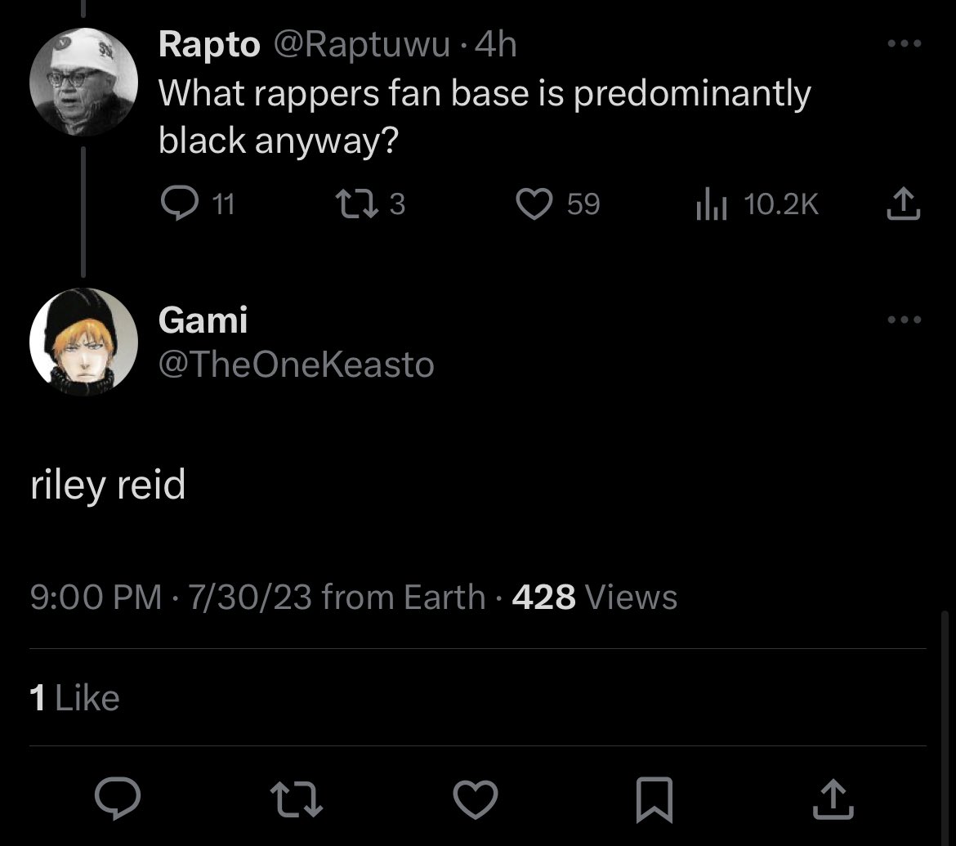This screenshot has height=846, width=956.
Task: View who liked via 1 Like
Action: tap(74, 698)
